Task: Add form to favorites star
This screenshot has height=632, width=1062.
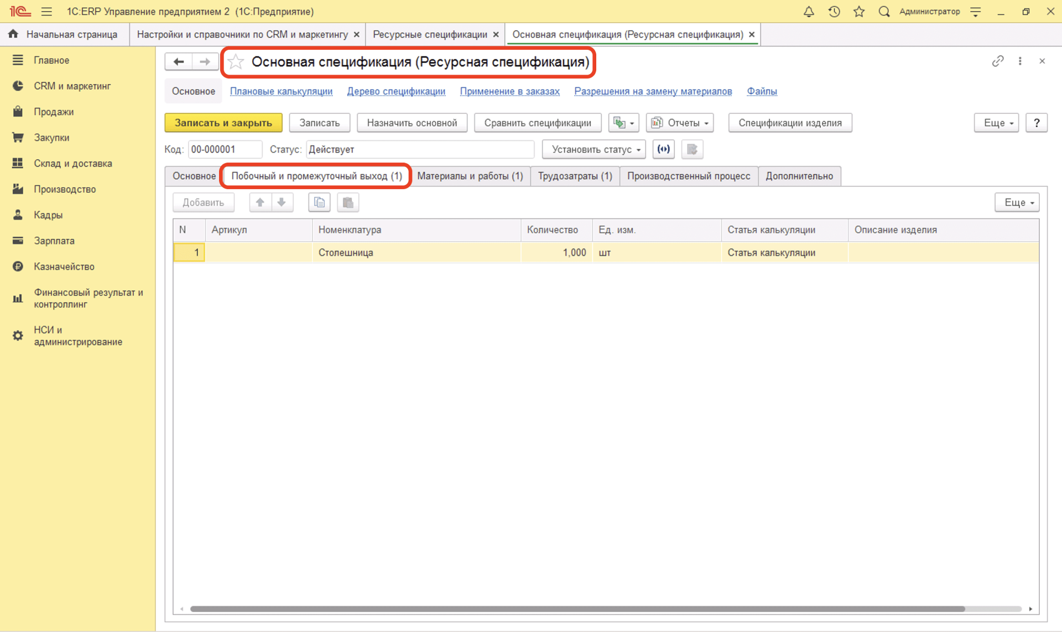Action: click(x=236, y=62)
